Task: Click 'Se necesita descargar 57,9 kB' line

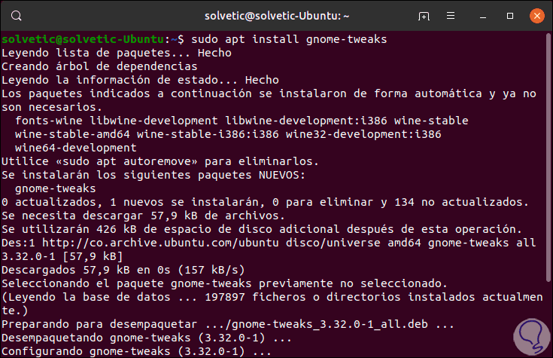Action: click(143, 216)
